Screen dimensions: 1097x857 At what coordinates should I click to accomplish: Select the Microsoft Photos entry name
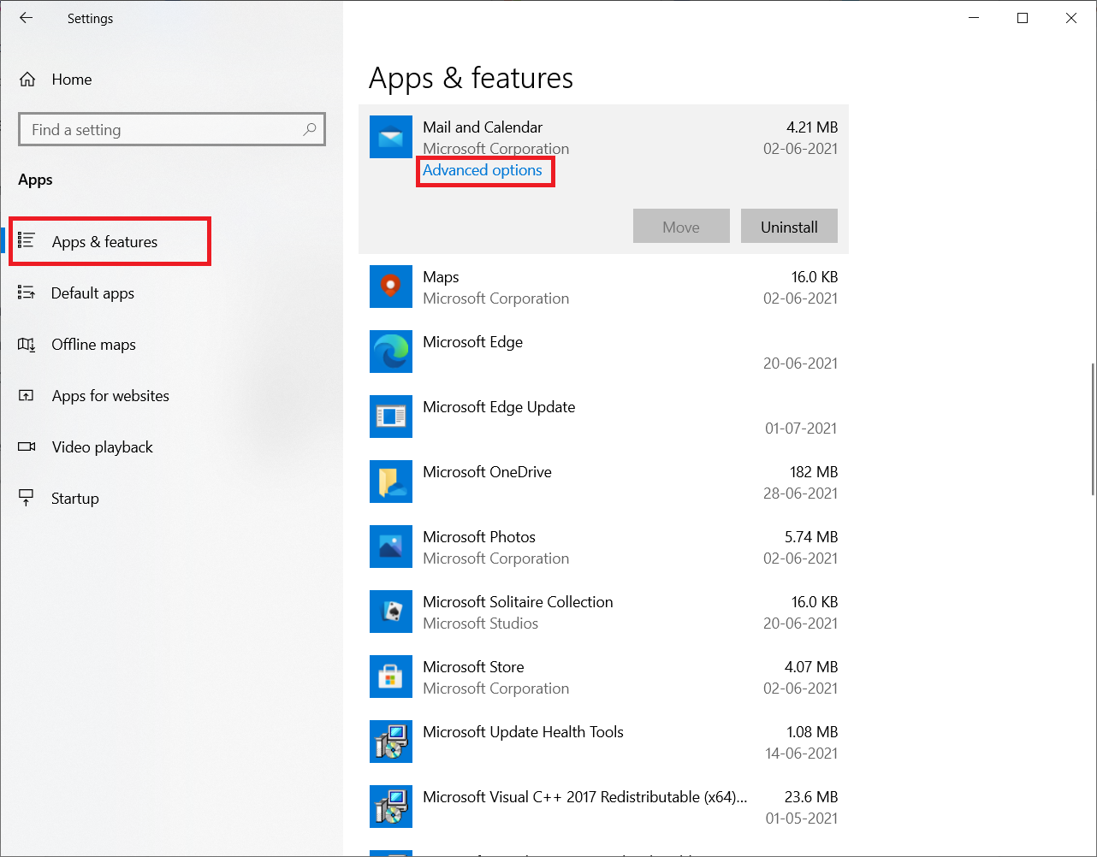click(479, 537)
